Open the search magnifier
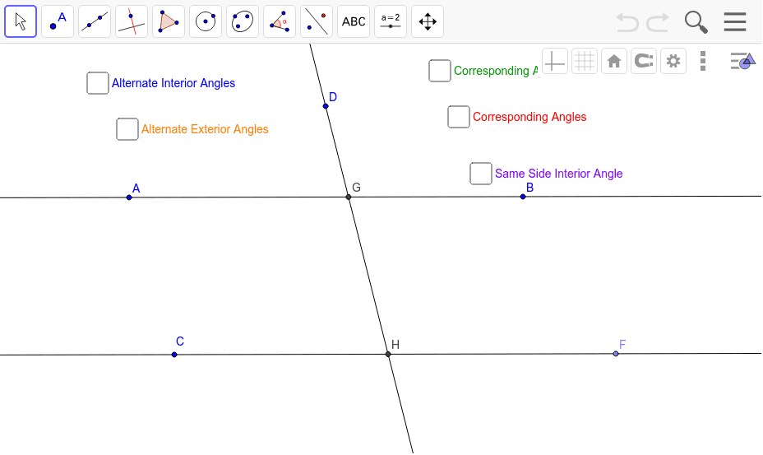 pyautogui.click(x=696, y=22)
